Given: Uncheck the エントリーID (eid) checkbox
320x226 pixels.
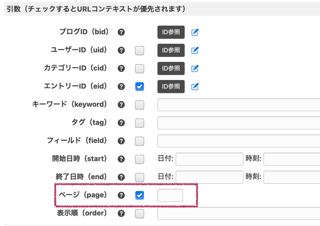Looking at the screenshot, I should [x=139, y=86].
